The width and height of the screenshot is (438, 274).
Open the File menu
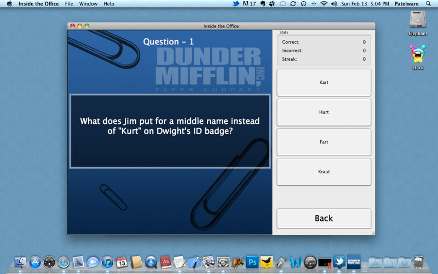pos(69,4)
